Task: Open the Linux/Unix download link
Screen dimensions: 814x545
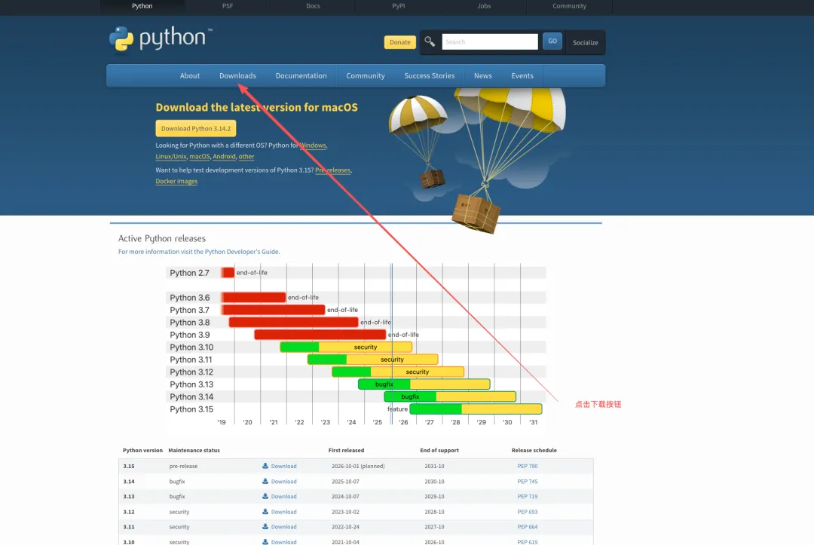Action: pos(171,156)
